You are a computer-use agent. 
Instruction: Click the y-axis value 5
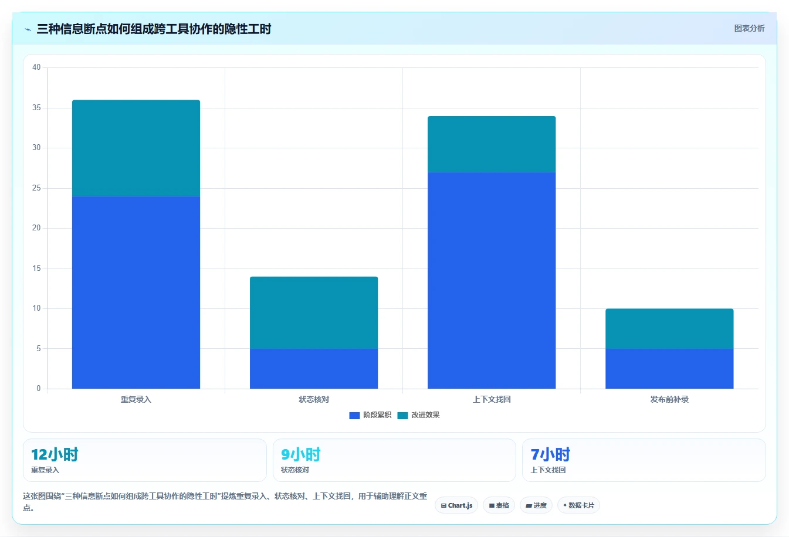(39, 349)
